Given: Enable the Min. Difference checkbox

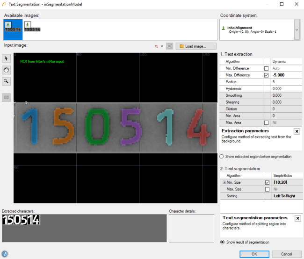Looking at the screenshot, I should (266, 68).
